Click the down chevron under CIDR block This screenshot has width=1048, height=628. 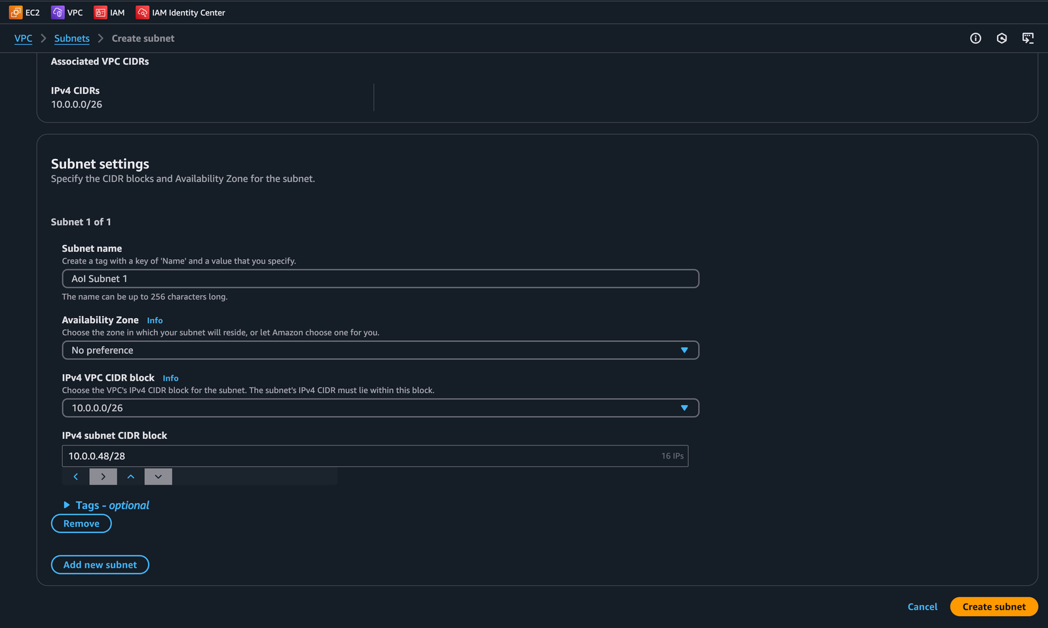click(x=159, y=477)
